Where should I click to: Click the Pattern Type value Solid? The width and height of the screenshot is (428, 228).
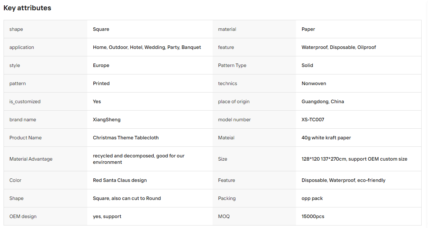[x=307, y=65]
